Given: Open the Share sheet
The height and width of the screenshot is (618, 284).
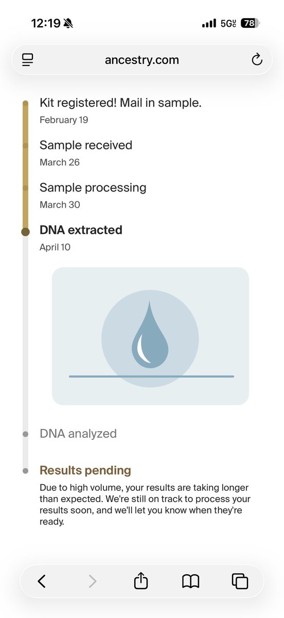Looking at the screenshot, I should tap(141, 580).
